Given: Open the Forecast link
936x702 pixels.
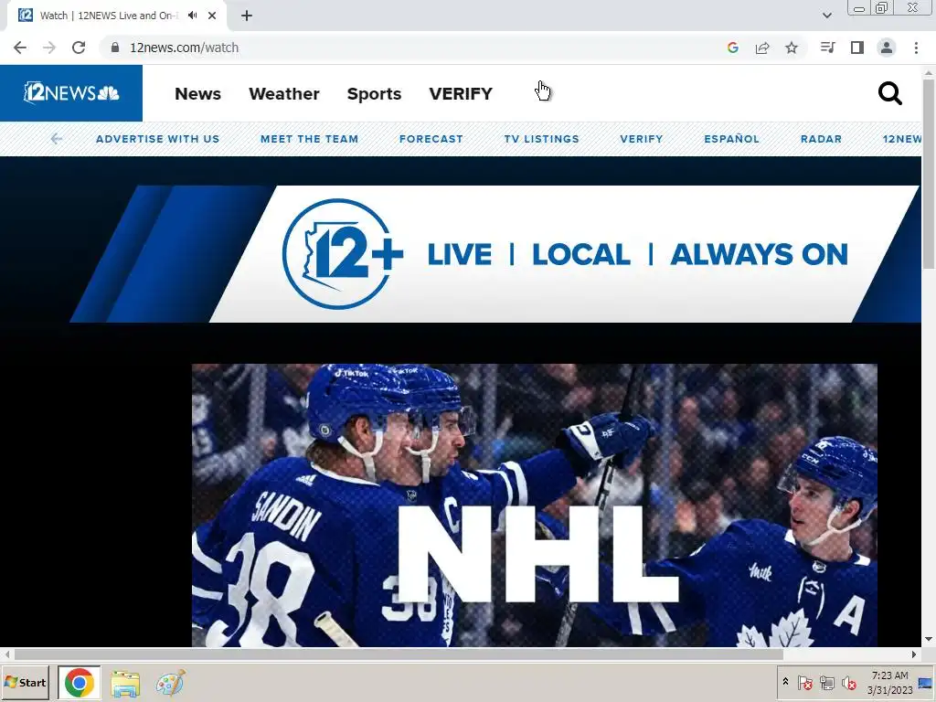Looking at the screenshot, I should click(x=431, y=139).
